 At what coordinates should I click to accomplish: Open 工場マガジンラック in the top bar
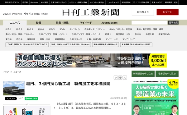59,2
